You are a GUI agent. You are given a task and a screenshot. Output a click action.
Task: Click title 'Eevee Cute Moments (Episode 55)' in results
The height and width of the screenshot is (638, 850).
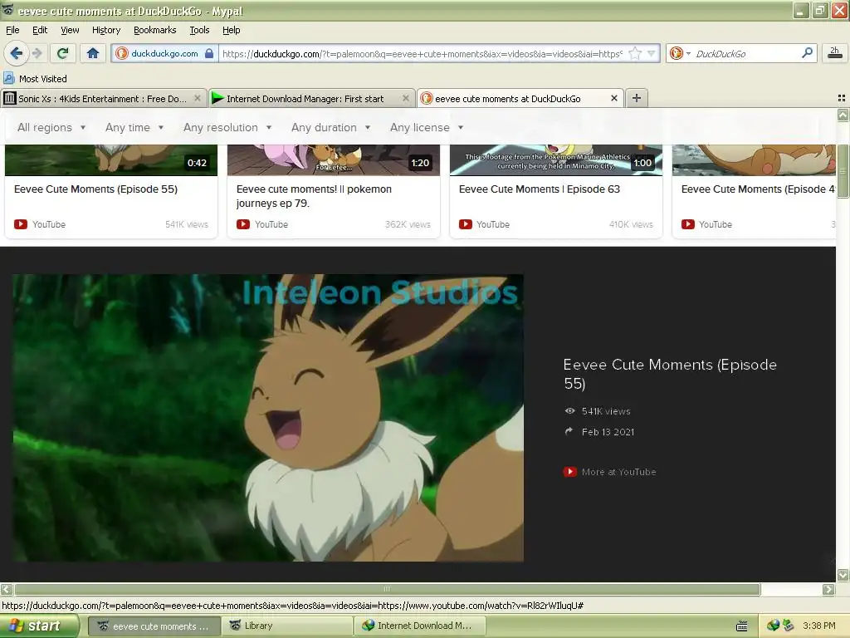pos(95,189)
